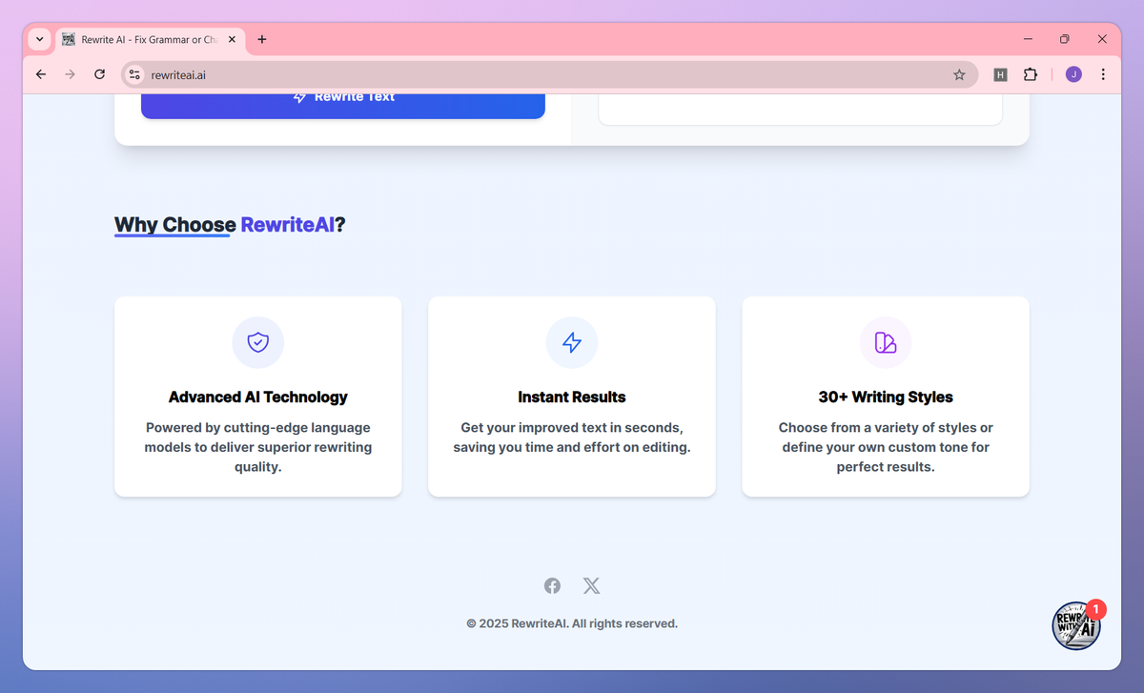Click the swatch icon above 30+ Writing Styles
Viewport: 1144px width, 693px height.
click(x=886, y=342)
